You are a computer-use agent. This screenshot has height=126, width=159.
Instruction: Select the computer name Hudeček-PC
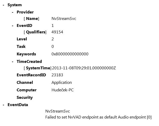pos(63,90)
